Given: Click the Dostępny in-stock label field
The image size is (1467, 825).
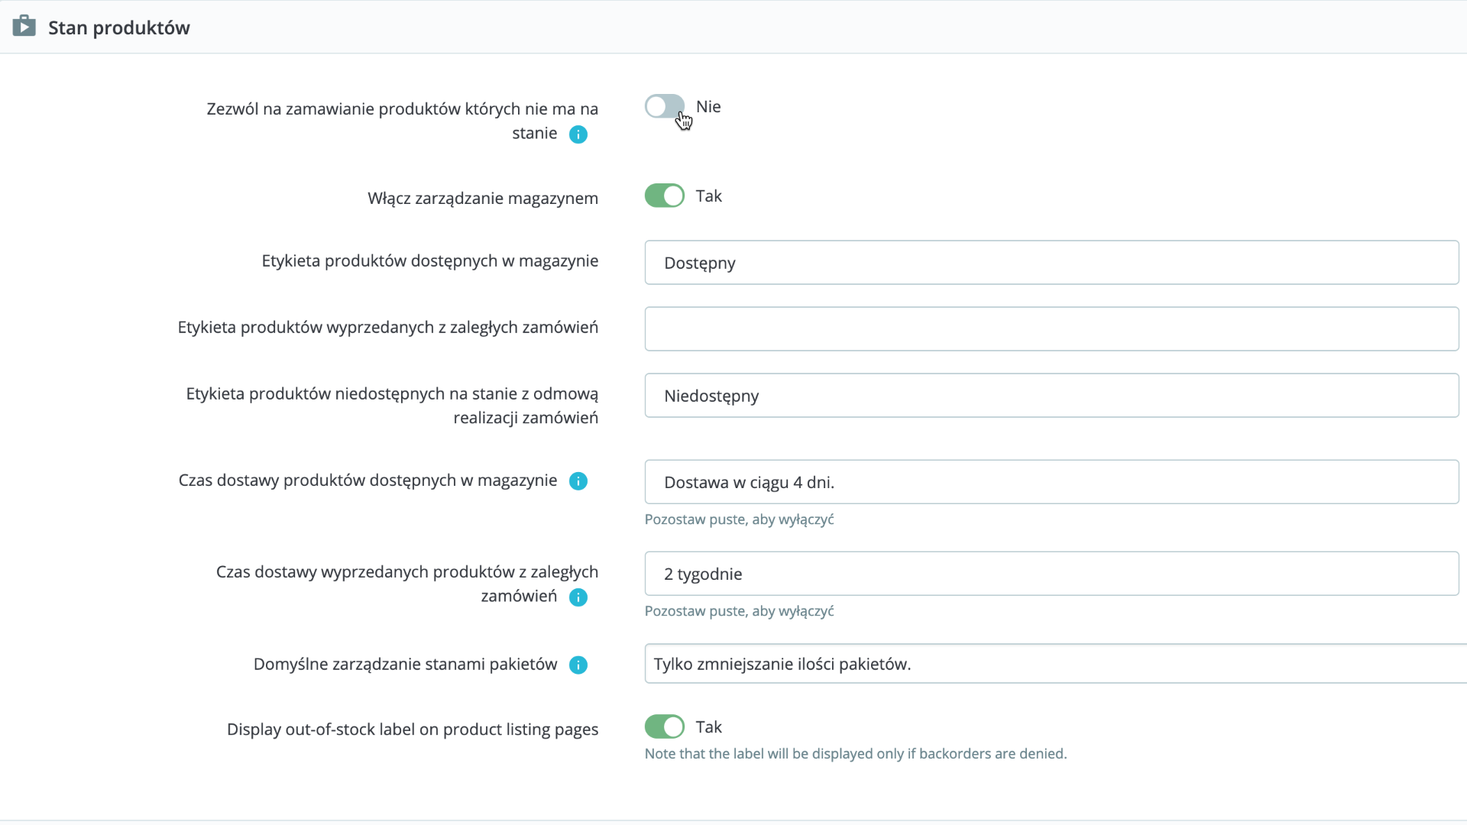Looking at the screenshot, I should pos(1051,263).
